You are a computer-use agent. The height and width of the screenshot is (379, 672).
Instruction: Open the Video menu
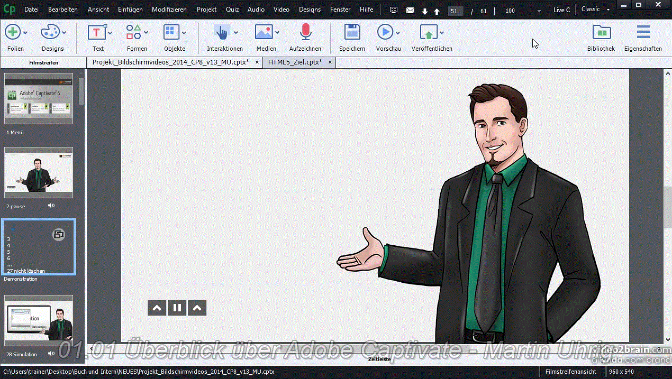pos(281,10)
